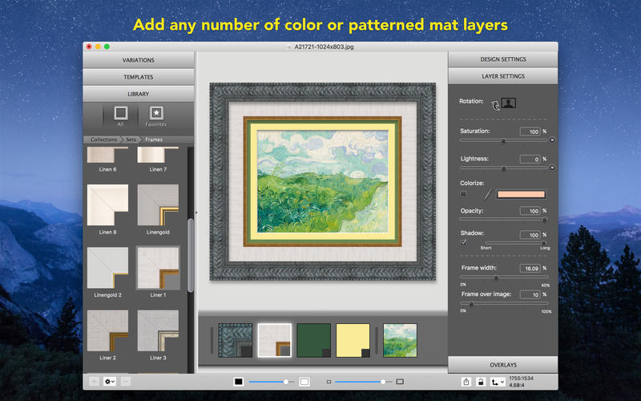This screenshot has height=401, width=641.
Task: Toggle the Saturation reset button at slider end
Action: (x=552, y=140)
